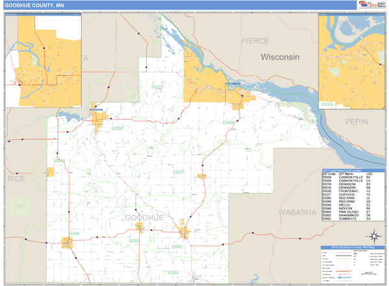Click the publisher logo in the top-right corner
This screenshot has width=389, height=286.
pyautogui.click(x=371, y=5)
